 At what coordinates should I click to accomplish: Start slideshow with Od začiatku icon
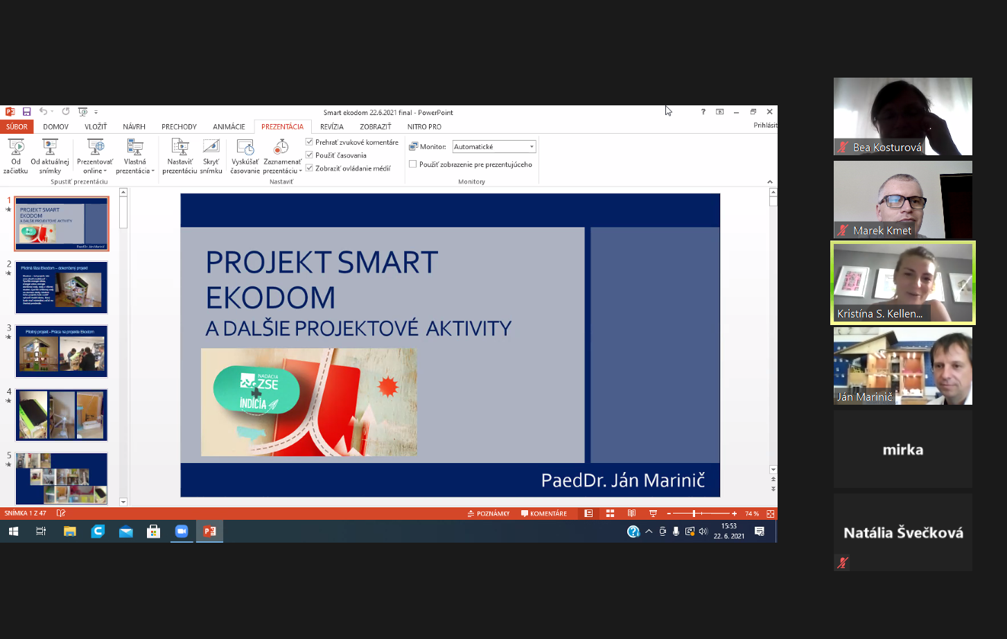pos(16,148)
